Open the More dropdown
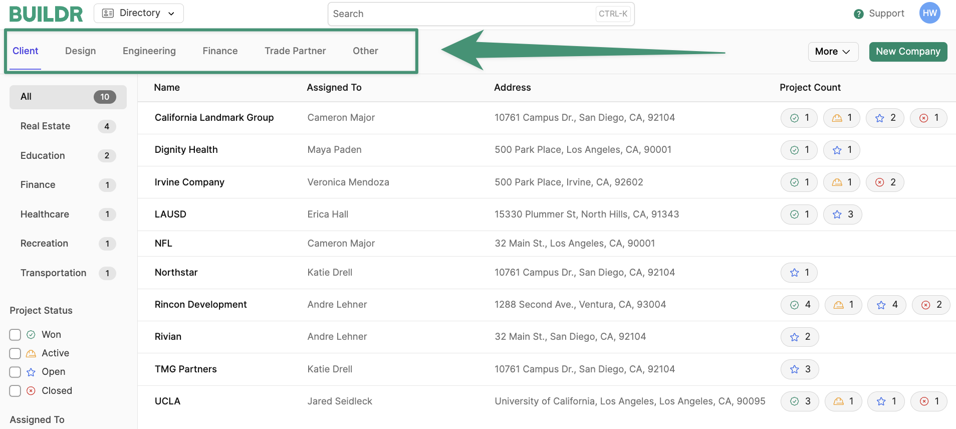Screen dimensions: 956x429 point(833,52)
